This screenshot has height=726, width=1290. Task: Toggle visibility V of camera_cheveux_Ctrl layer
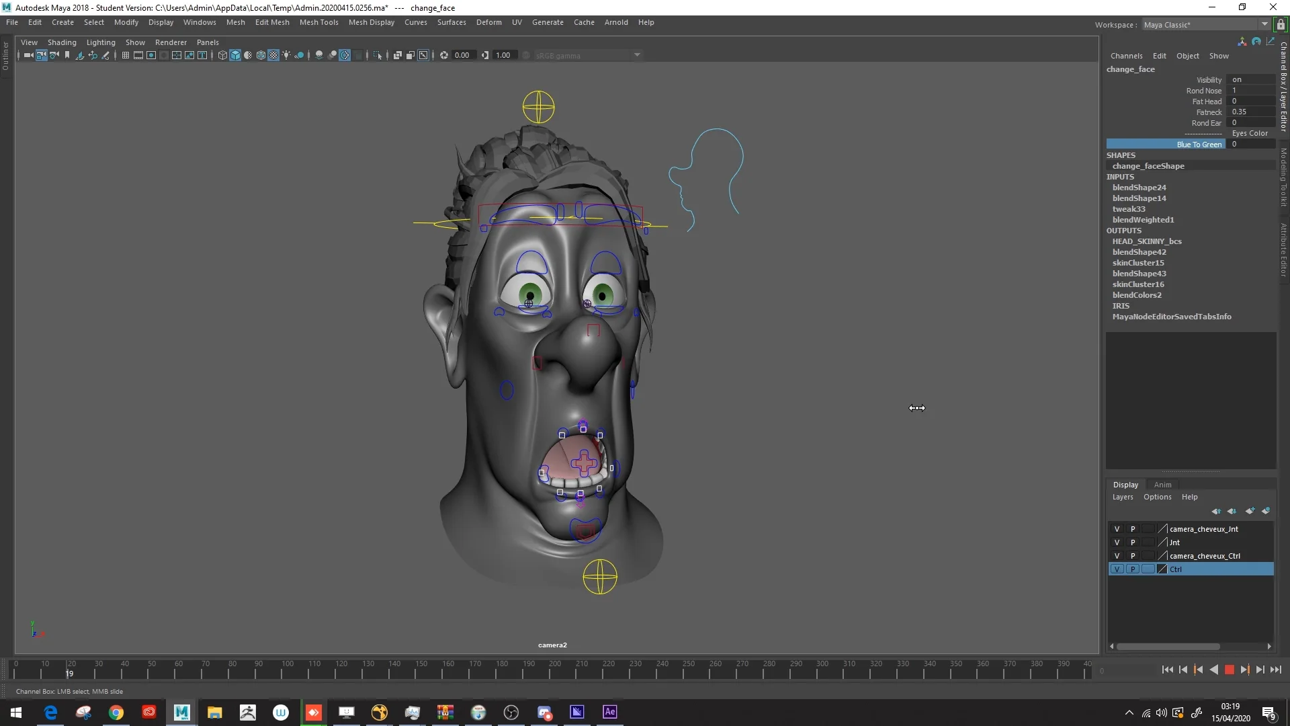[1117, 556]
